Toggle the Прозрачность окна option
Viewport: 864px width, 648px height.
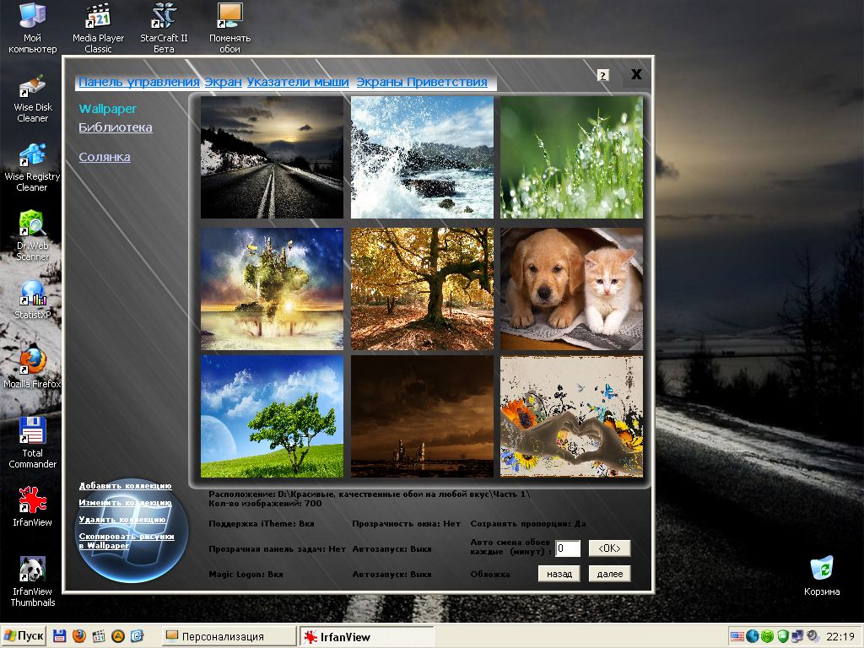coord(406,524)
